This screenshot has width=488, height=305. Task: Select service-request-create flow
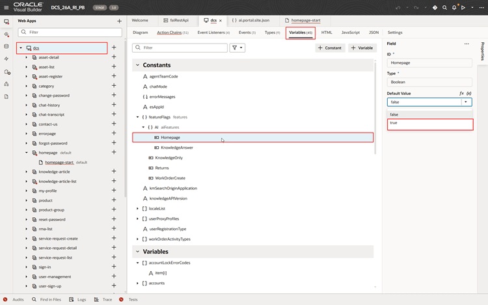click(x=58, y=239)
